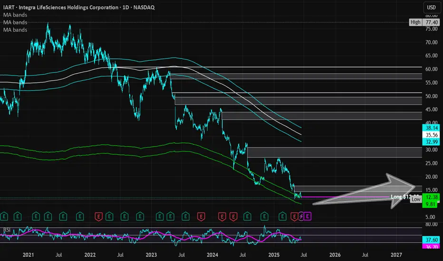
Task: Click the 45.00 price axis label
Action: pyautogui.click(x=432, y=110)
